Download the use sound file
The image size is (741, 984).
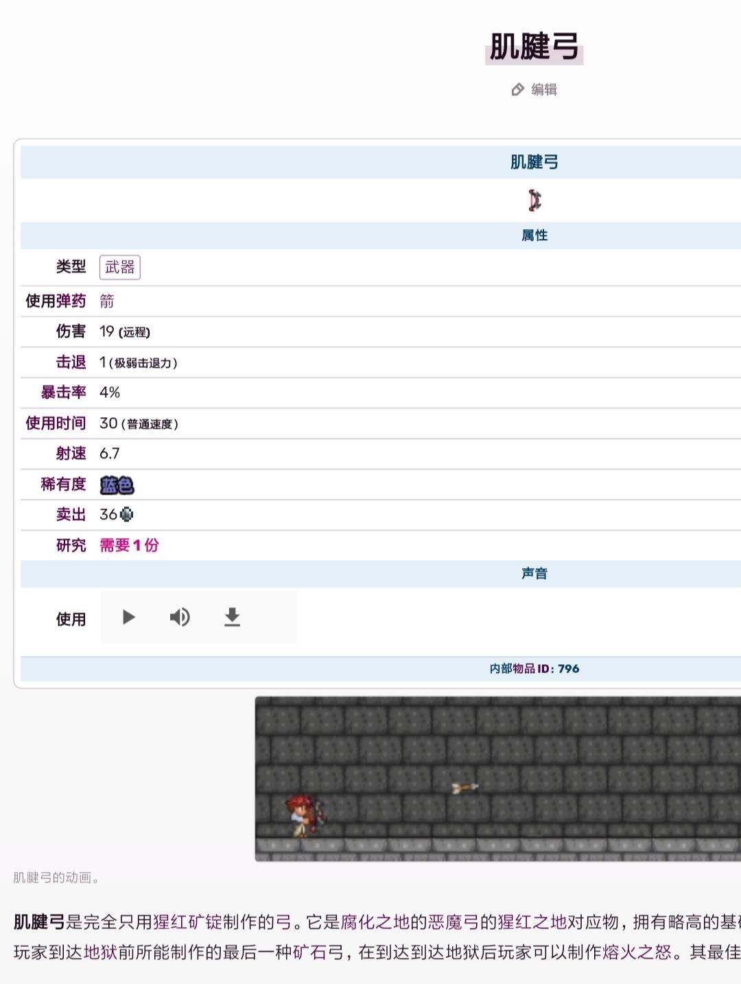tap(233, 617)
